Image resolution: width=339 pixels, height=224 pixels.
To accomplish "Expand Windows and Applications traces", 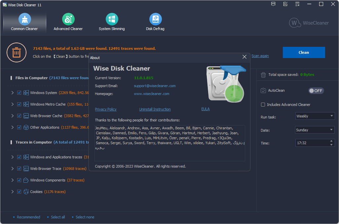I will (12, 157).
